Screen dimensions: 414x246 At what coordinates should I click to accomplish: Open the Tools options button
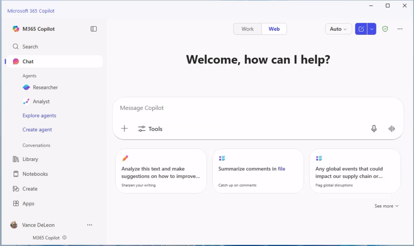(150, 129)
